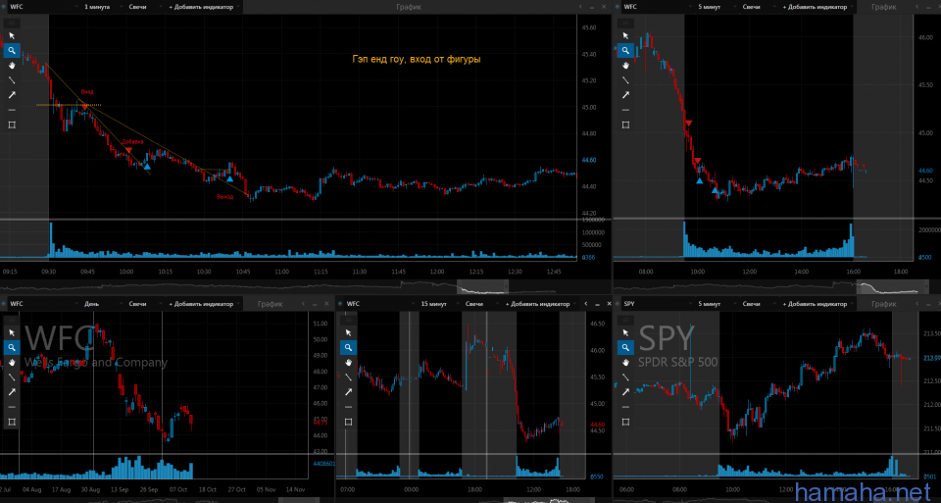The image size is (941, 503).
Task: Activate the zoom magnifier in WFC 5-minute chart
Action: pos(625,51)
